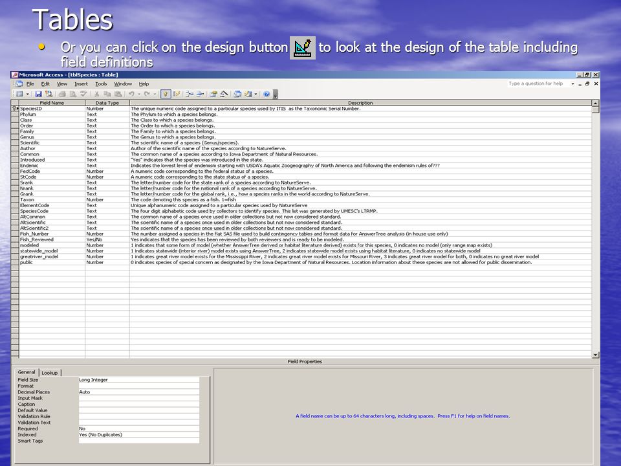621x466 pixels.
Task: Open the Redo dropdown arrow
Action: tap(155, 94)
